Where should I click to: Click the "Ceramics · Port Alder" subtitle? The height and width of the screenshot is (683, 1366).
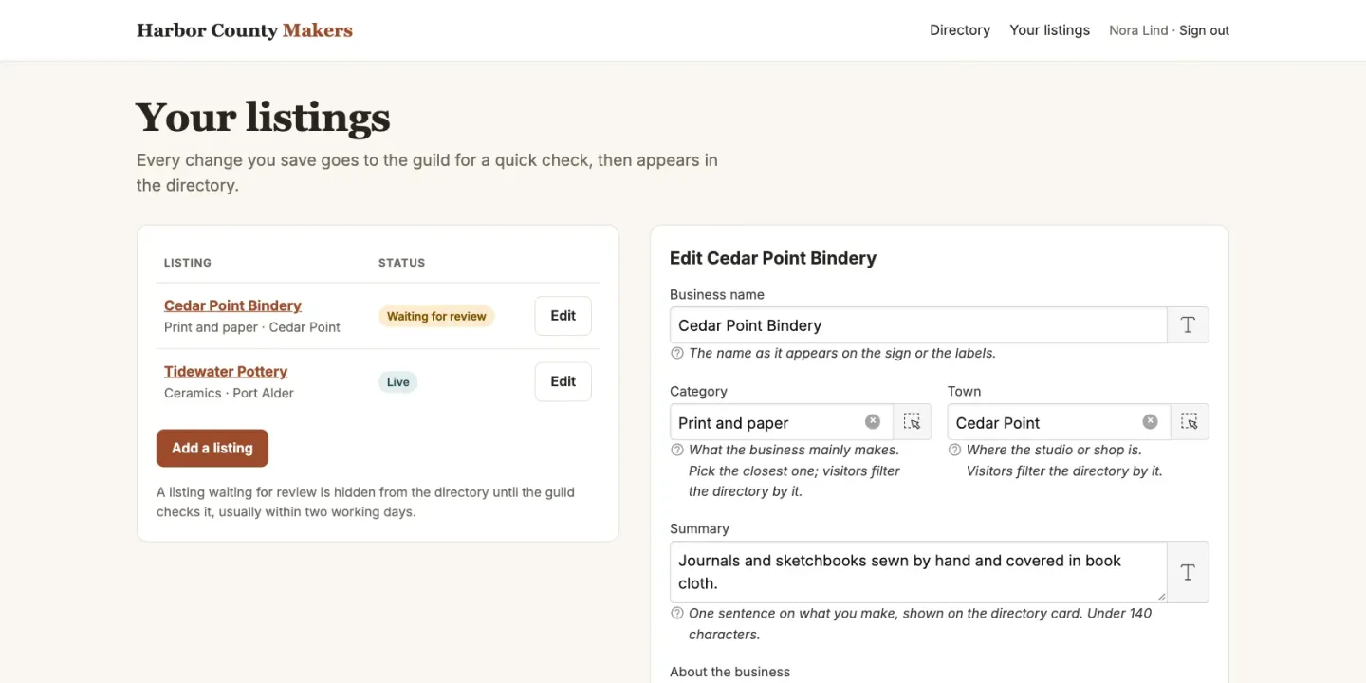(229, 393)
